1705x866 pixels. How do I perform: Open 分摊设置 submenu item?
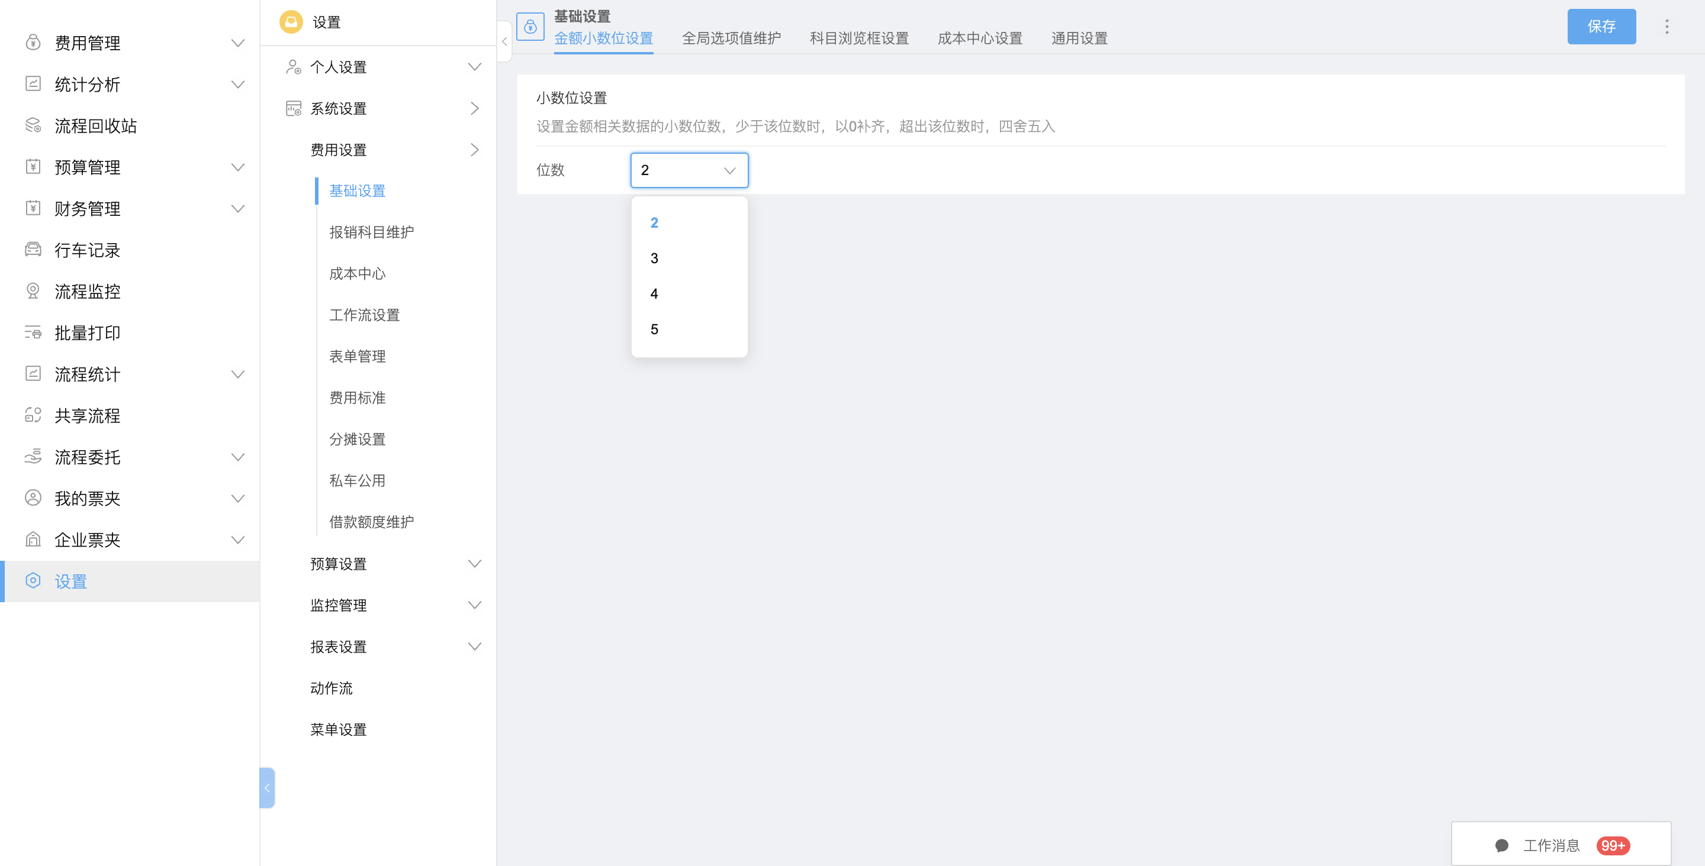(x=358, y=440)
